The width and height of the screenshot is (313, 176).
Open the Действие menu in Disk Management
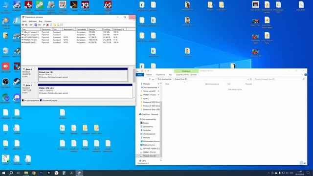click(33, 21)
